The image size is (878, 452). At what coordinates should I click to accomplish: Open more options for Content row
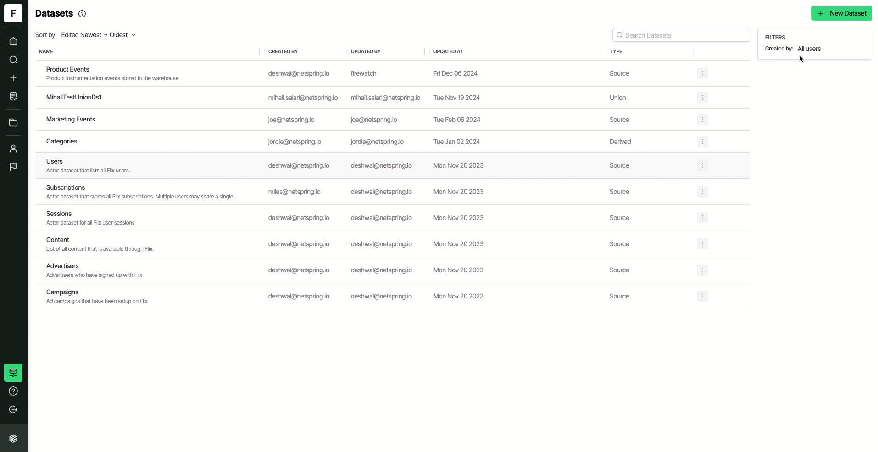(702, 244)
